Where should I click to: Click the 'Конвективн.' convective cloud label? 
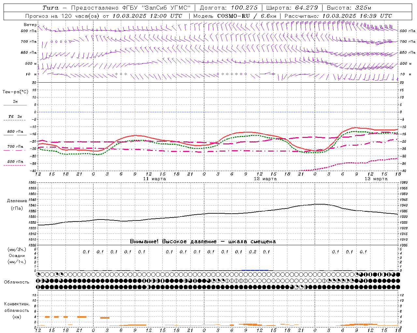17,304
